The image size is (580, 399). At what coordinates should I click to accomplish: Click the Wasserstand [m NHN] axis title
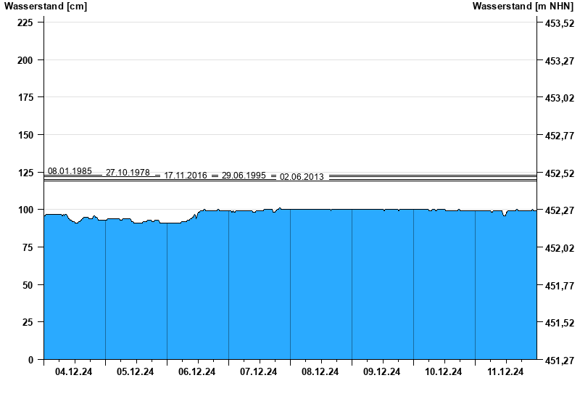523,7
